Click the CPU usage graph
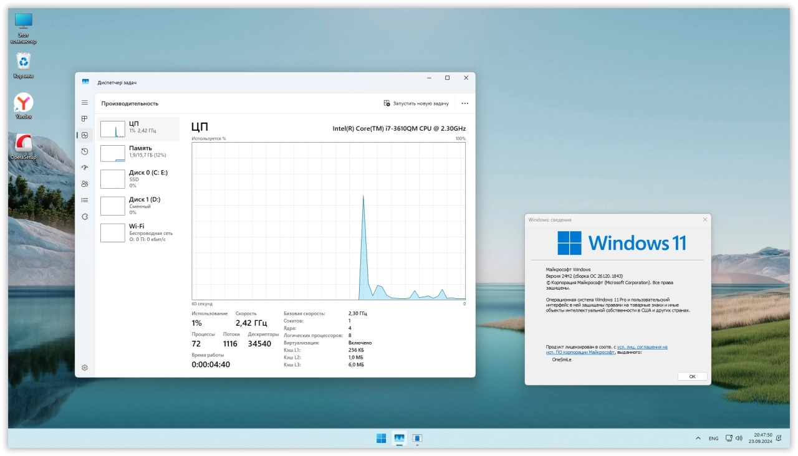The image size is (798, 456). coord(329,221)
